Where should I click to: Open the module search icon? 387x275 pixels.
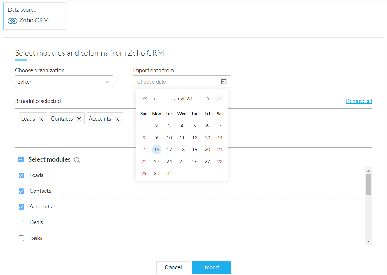(77, 160)
